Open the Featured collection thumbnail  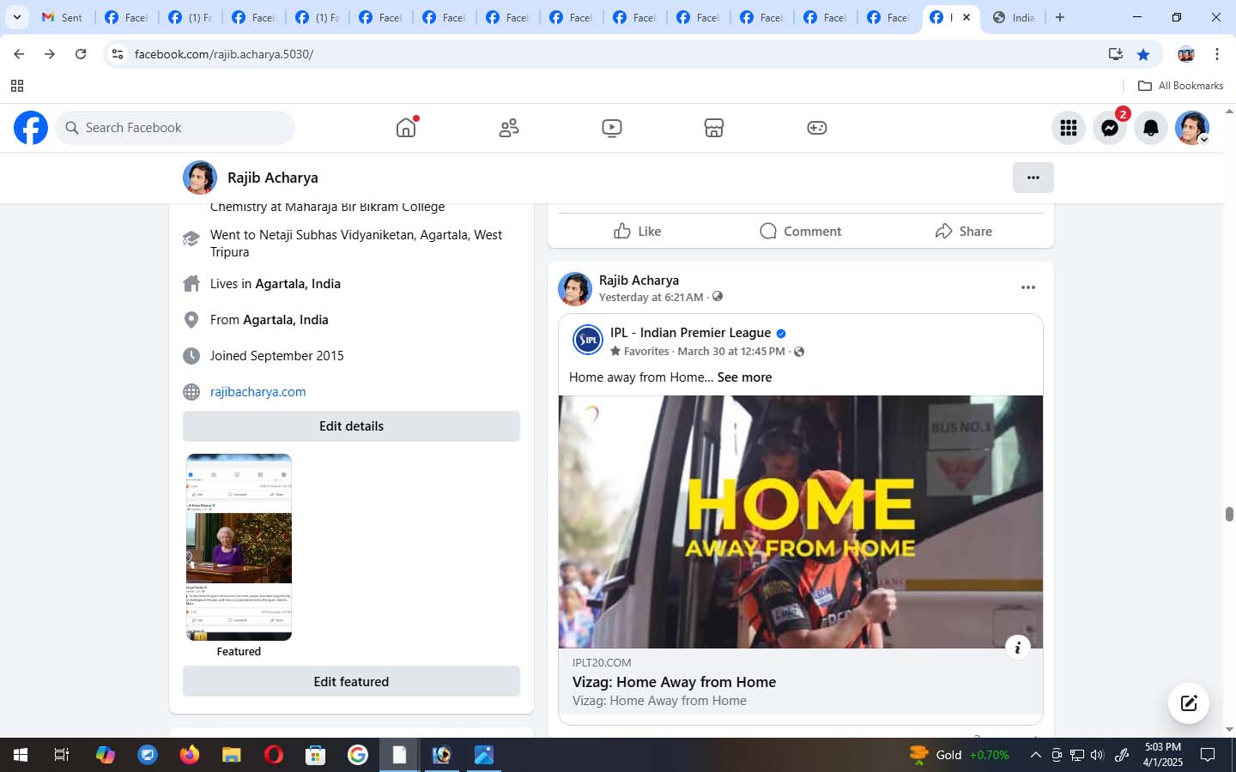[x=239, y=547]
